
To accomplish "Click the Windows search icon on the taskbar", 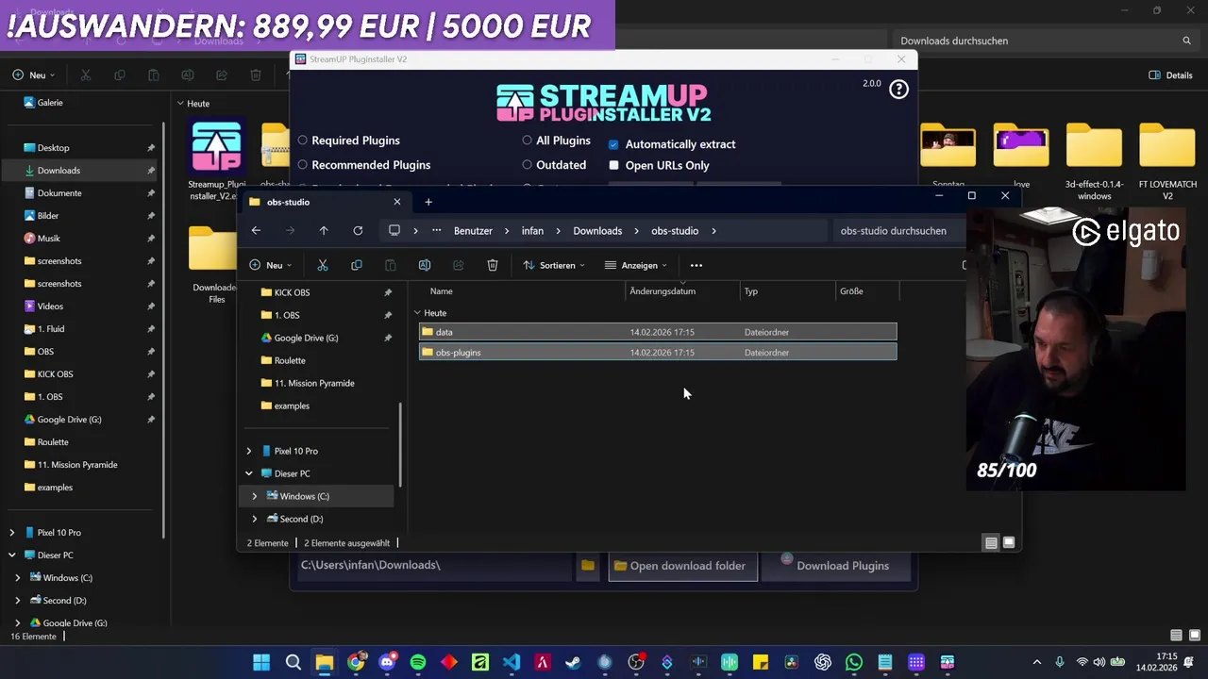I will coord(293,662).
